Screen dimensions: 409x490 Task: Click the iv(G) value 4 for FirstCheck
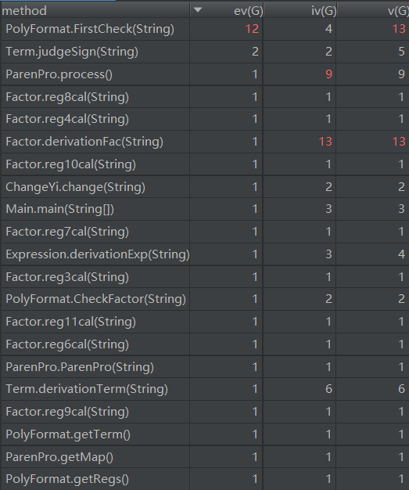pos(328,29)
